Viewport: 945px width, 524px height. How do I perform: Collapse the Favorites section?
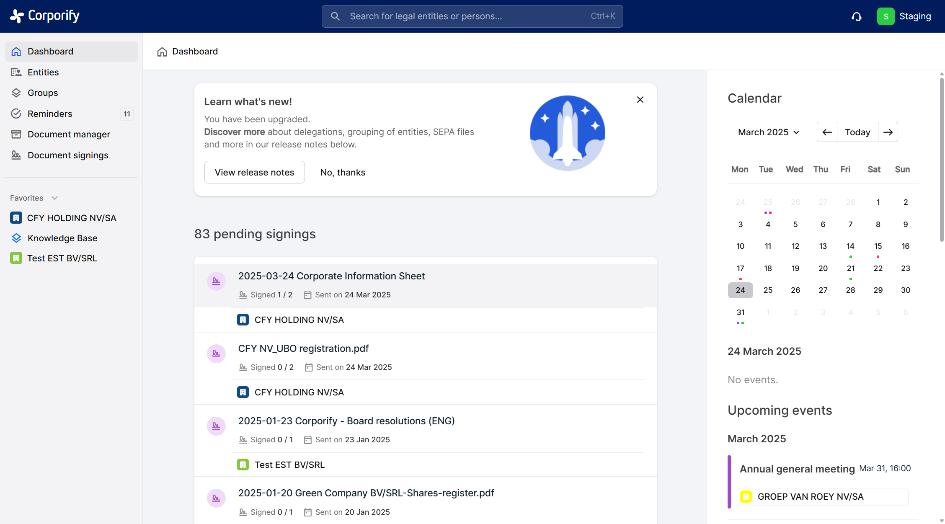coord(54,198)
